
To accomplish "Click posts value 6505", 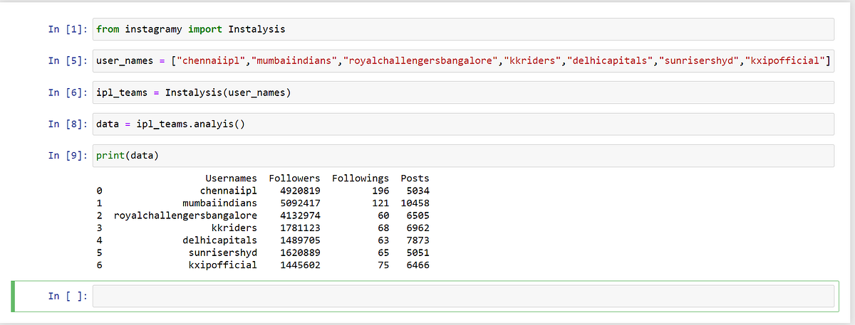I will tap(418, 215).
